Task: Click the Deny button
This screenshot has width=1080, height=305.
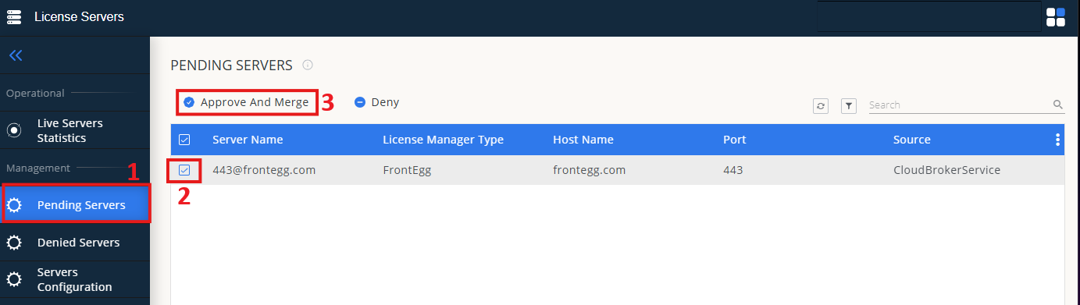Action: point(377,102)
